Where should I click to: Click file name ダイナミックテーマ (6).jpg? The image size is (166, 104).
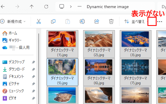coord(99,81)
